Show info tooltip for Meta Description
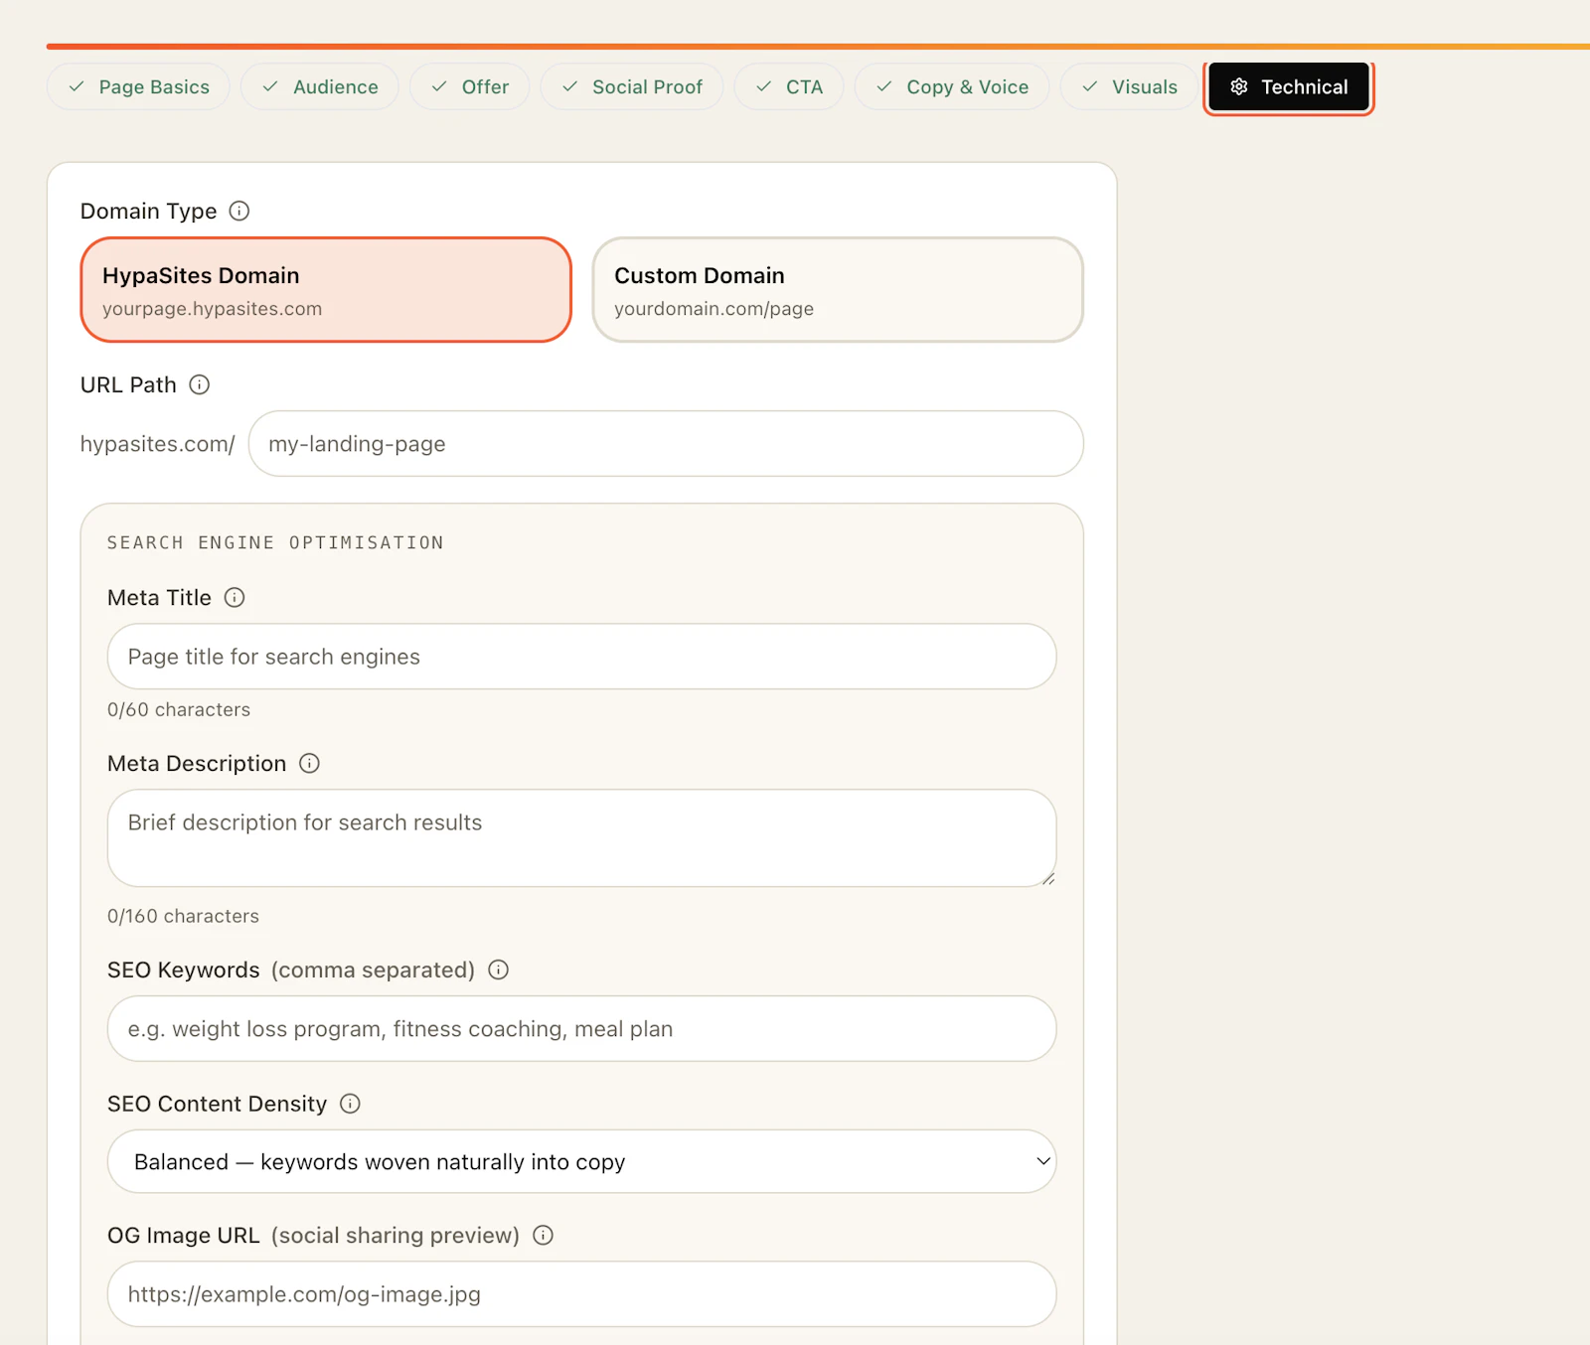 click(310, 763)
